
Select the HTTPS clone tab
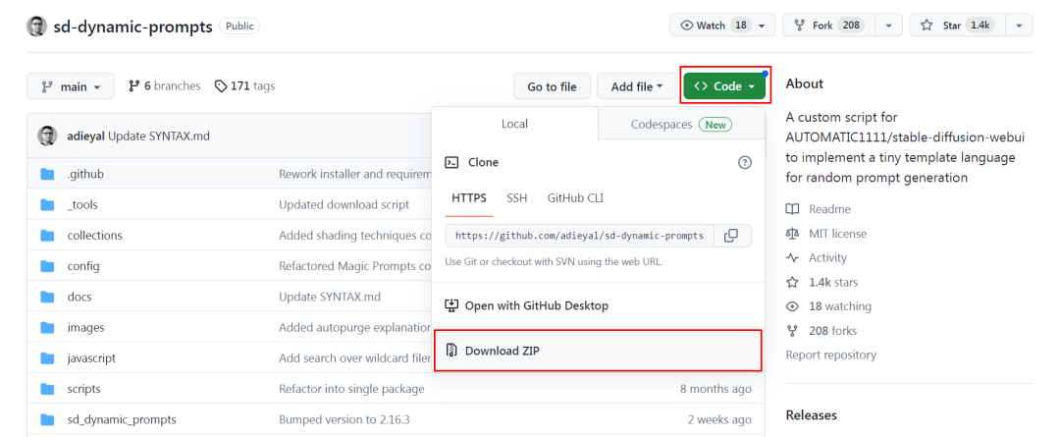pyautogui.click(x=468, y=198)
